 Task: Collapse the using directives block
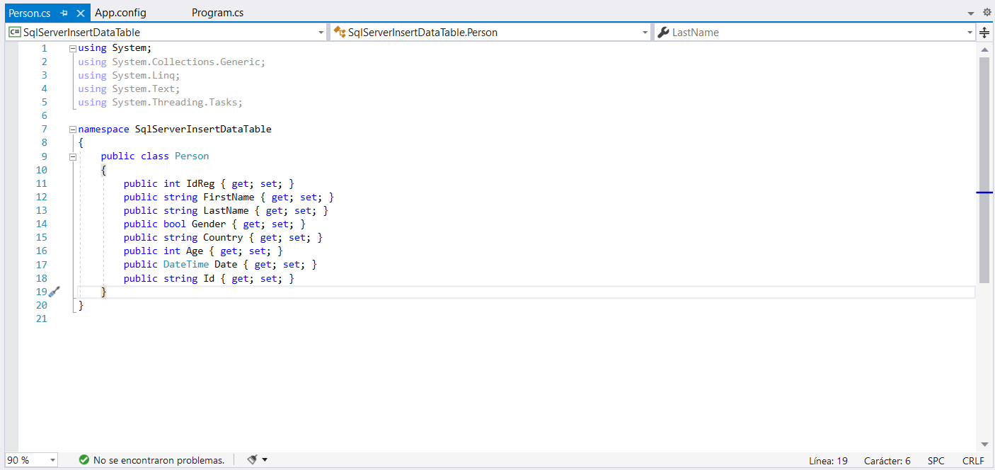pos(72,48)
